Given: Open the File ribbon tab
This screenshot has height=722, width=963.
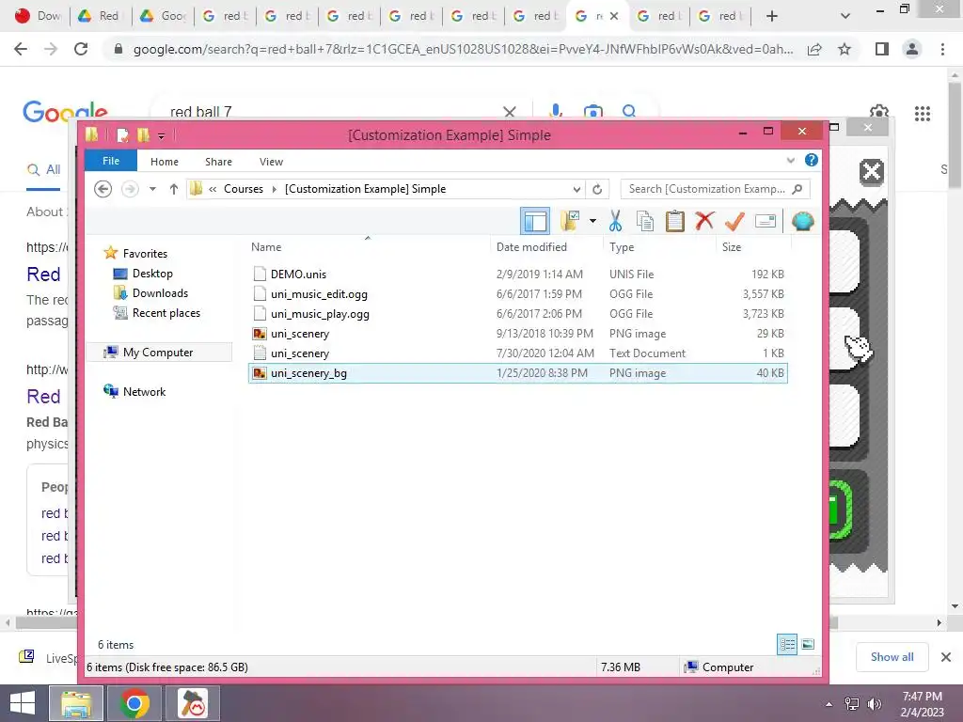Looking at the screenshot, I should click(111, 161).
